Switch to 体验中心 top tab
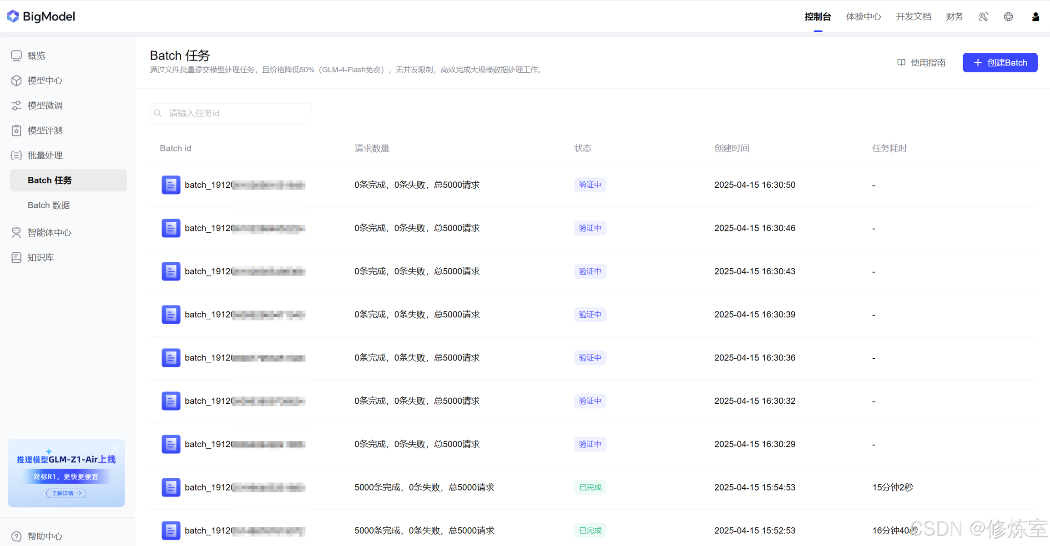Screen dimensions: 1050x546 [x=863, y=17]
